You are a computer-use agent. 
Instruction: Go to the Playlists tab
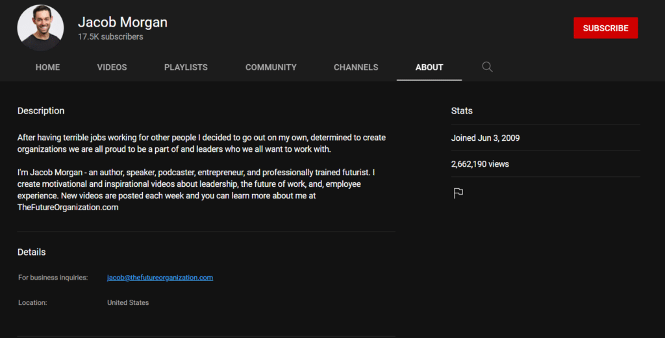186,67
